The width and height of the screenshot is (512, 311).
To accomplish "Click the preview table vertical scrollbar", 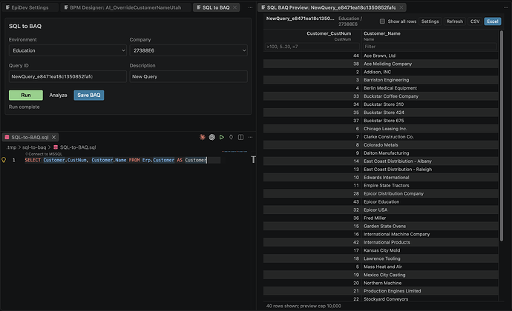I will pyautogui.click(x=502, y=136).
